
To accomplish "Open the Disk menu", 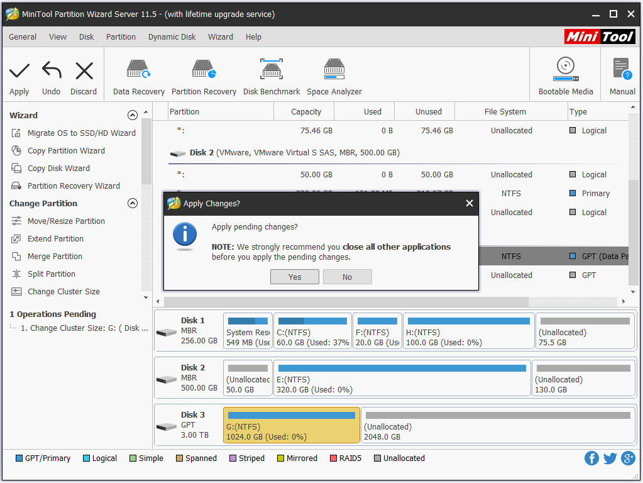I will tap(87, 37).
